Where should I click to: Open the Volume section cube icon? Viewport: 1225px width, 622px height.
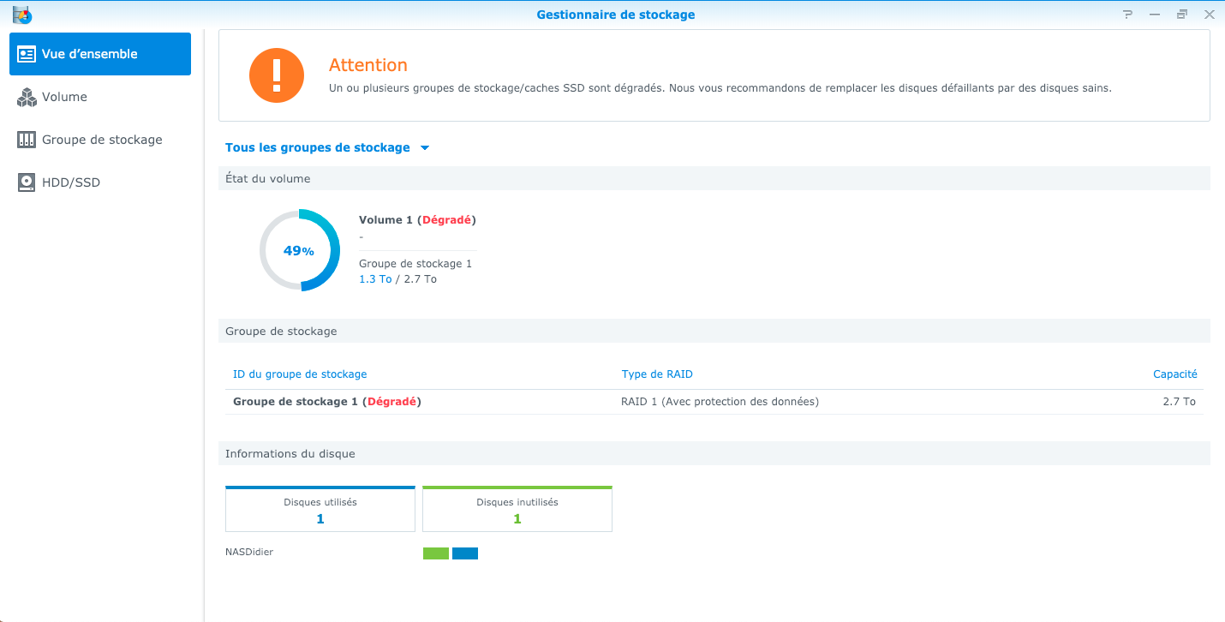point(27,97)
